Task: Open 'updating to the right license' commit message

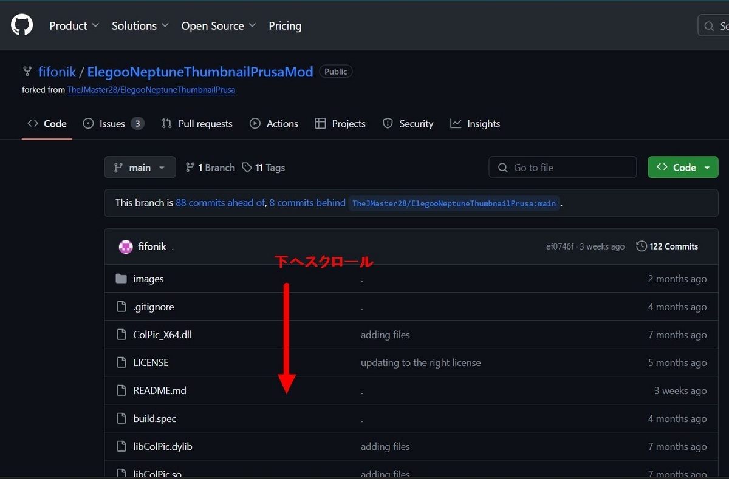Action: tap(420, 363)
